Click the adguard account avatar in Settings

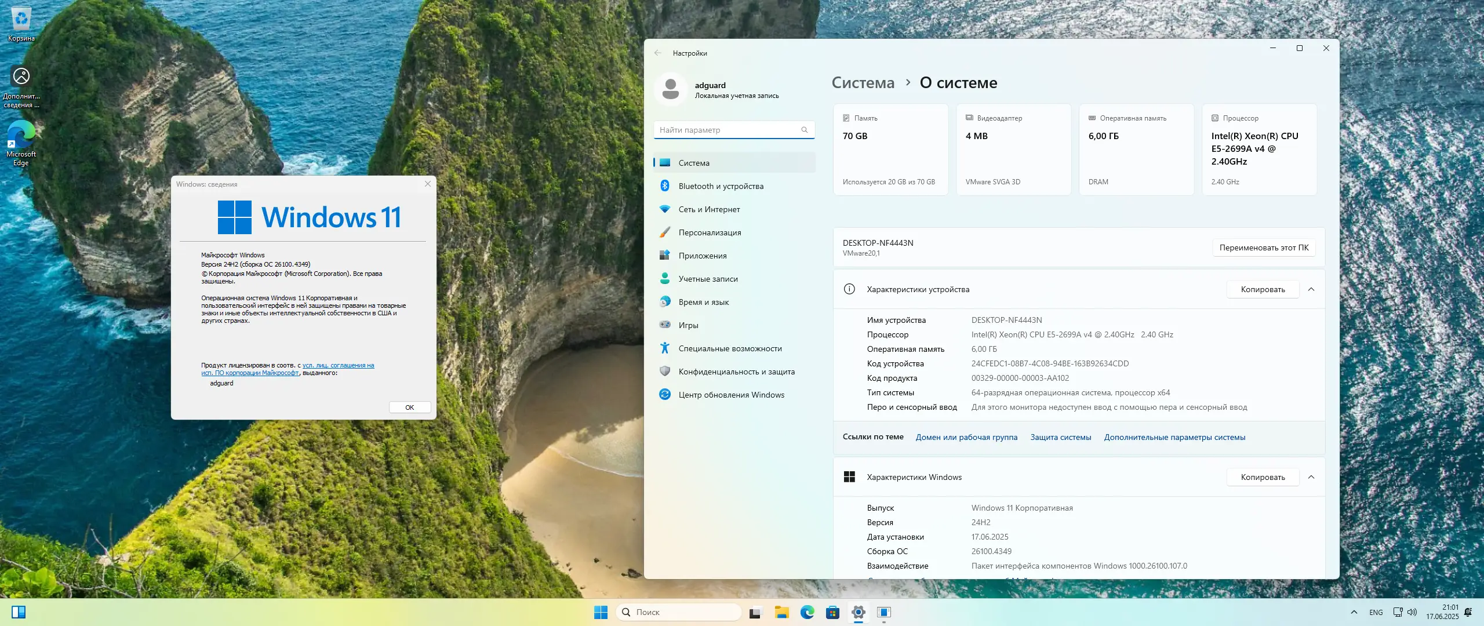click(671, 88)
